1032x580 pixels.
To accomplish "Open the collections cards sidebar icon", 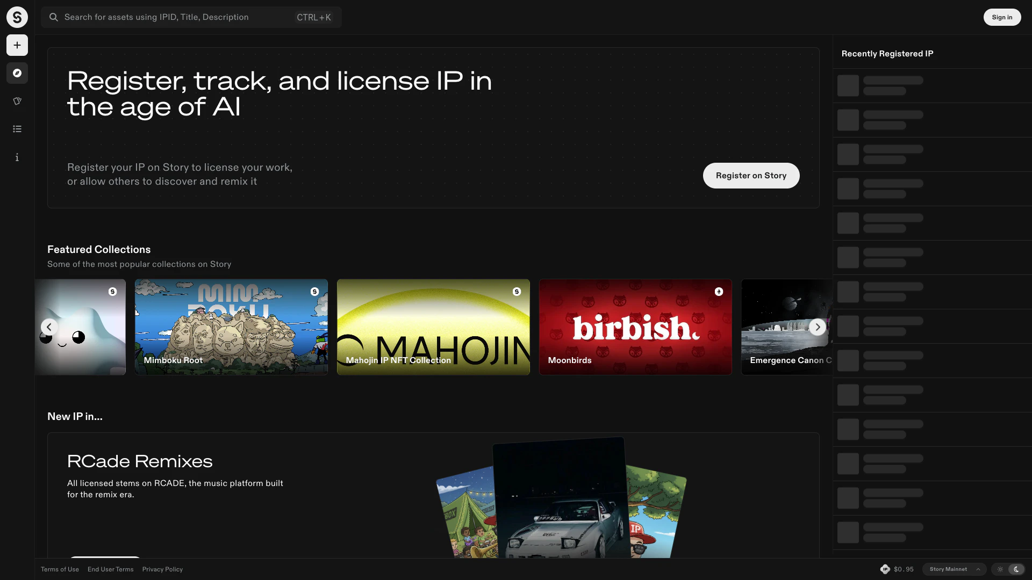I will tap(17, 101).
